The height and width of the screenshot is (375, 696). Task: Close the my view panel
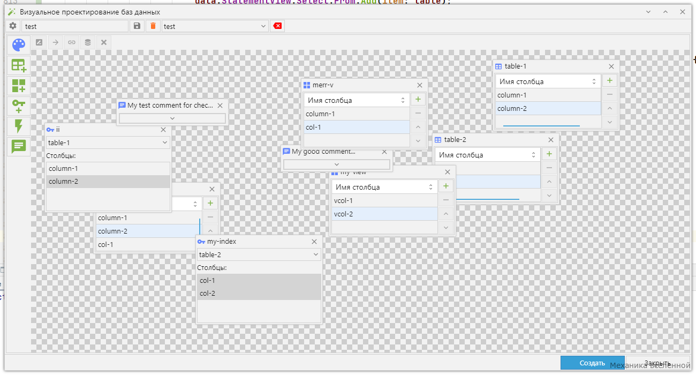[448, 172]
